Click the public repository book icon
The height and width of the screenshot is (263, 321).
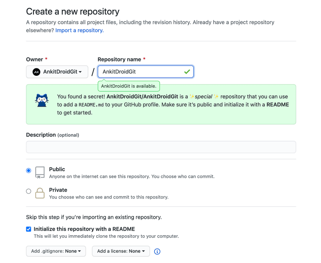point(40,172)
